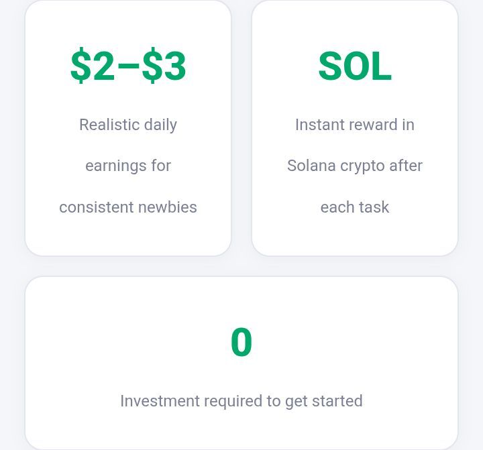Click the 'consistent newbies' text line
Screen dimensions: 483x450
128,207
